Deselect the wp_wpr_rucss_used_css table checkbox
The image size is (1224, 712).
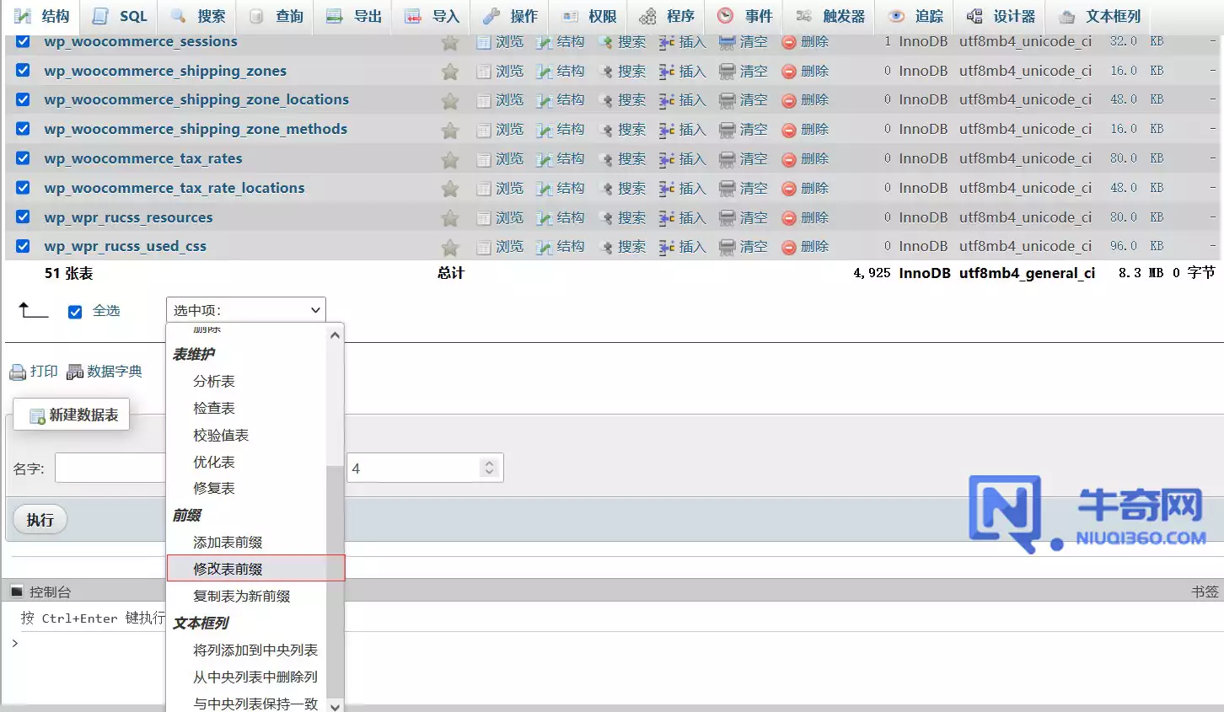(x=23, y=246)
